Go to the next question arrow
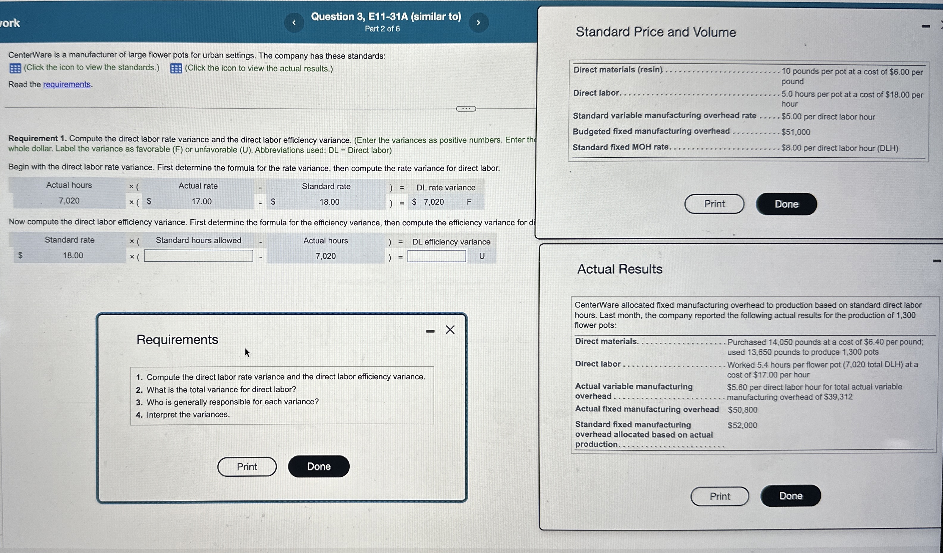The height and width of the screenshot is (553, 943). coord(478,23)
